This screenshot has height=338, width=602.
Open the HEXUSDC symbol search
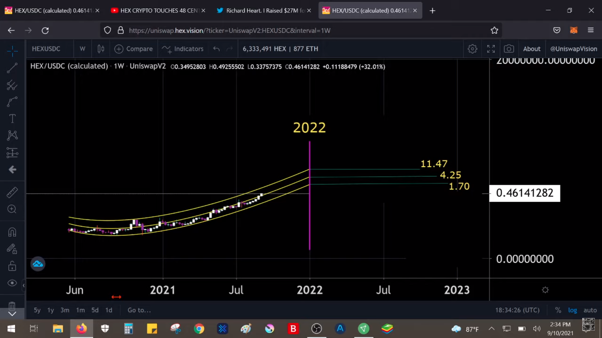pyautogui.click(x=46, y=49)
